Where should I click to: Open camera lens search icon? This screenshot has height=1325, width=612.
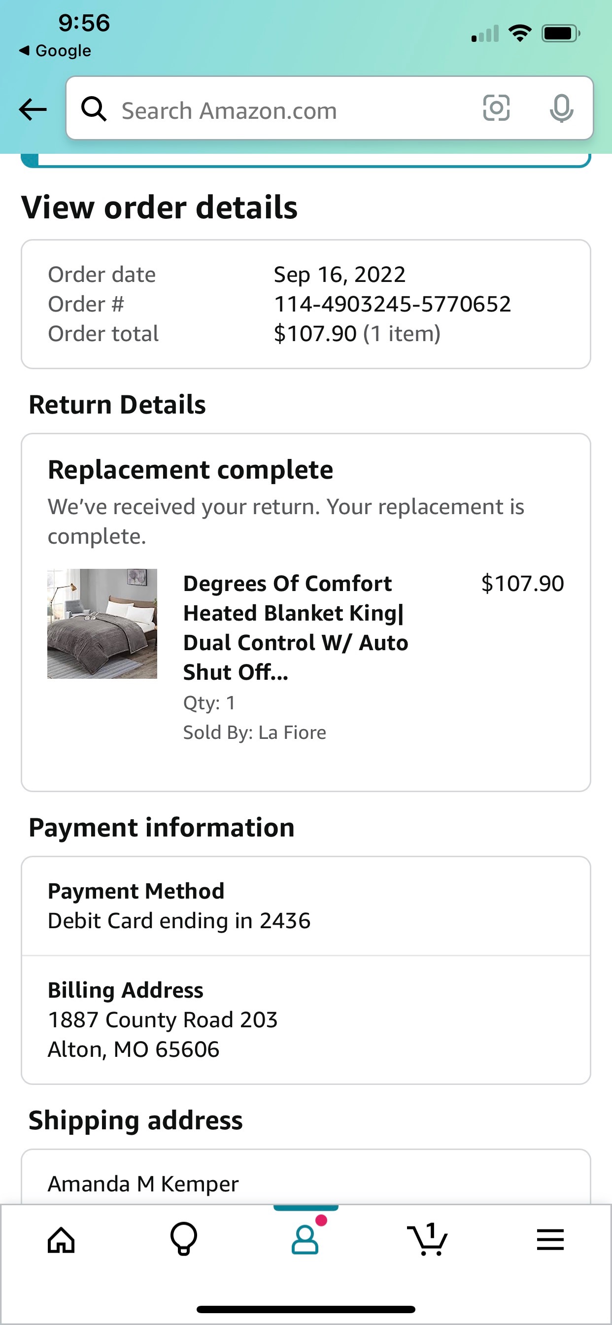tap(496, 108)
